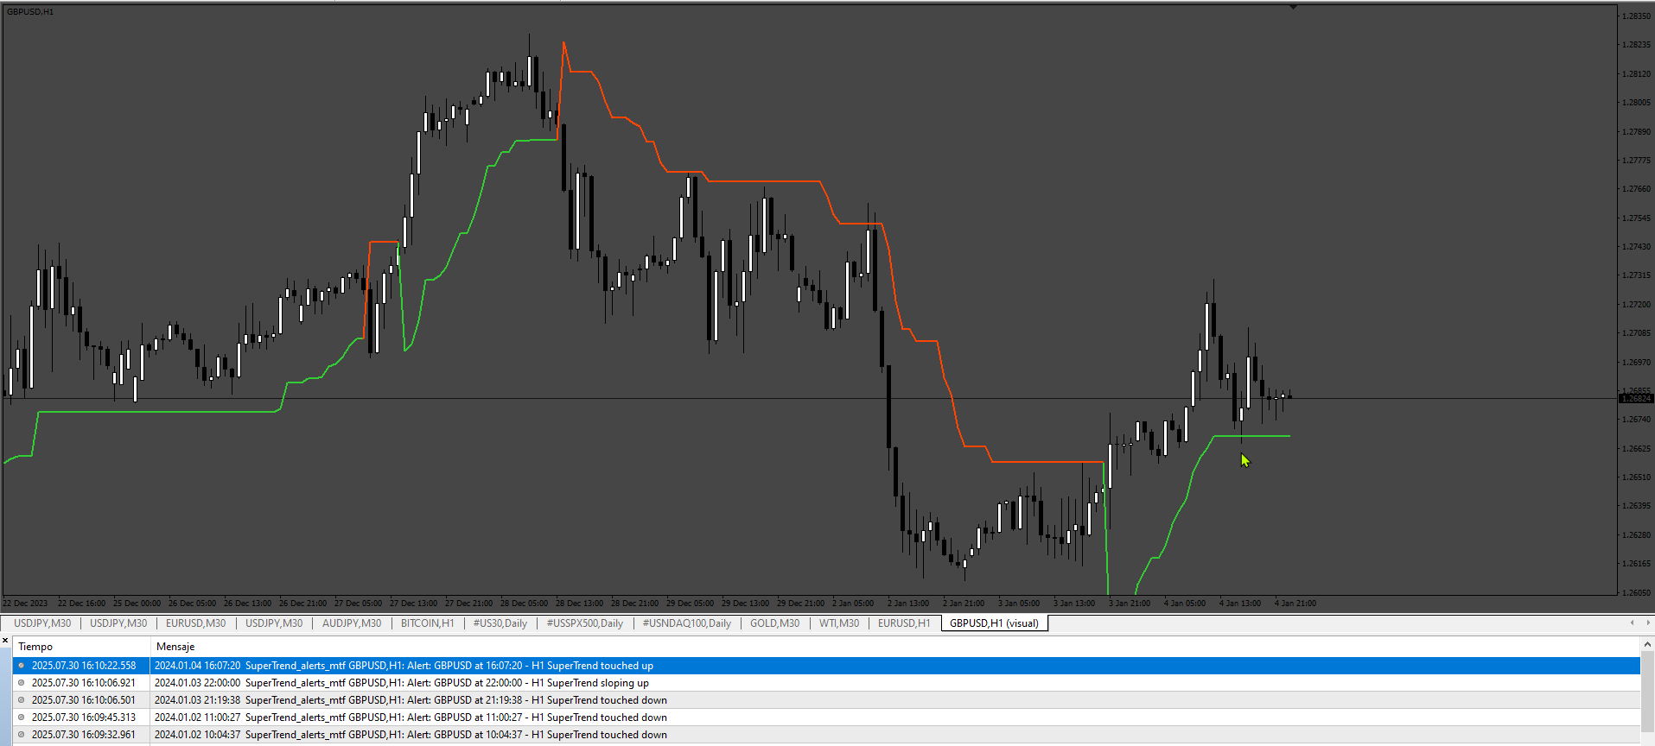Open the EURUSD,H1 chart tab
This screenshot has height=746, width=1655.
coord(904,623)
